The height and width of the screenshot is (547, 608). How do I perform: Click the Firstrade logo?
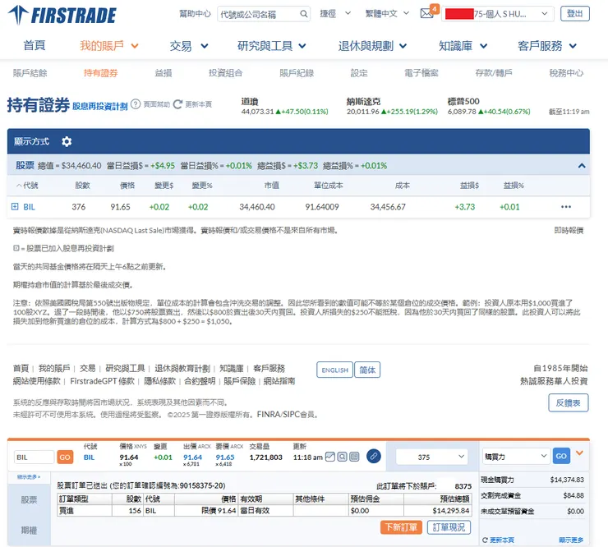pos(62,15)
